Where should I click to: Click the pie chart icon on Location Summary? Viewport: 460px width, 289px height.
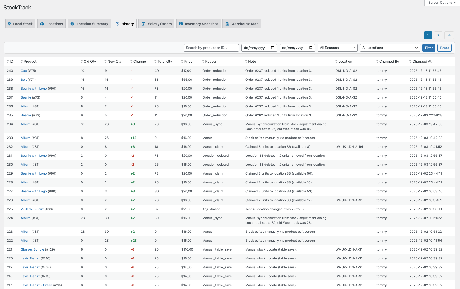[72, 24]
